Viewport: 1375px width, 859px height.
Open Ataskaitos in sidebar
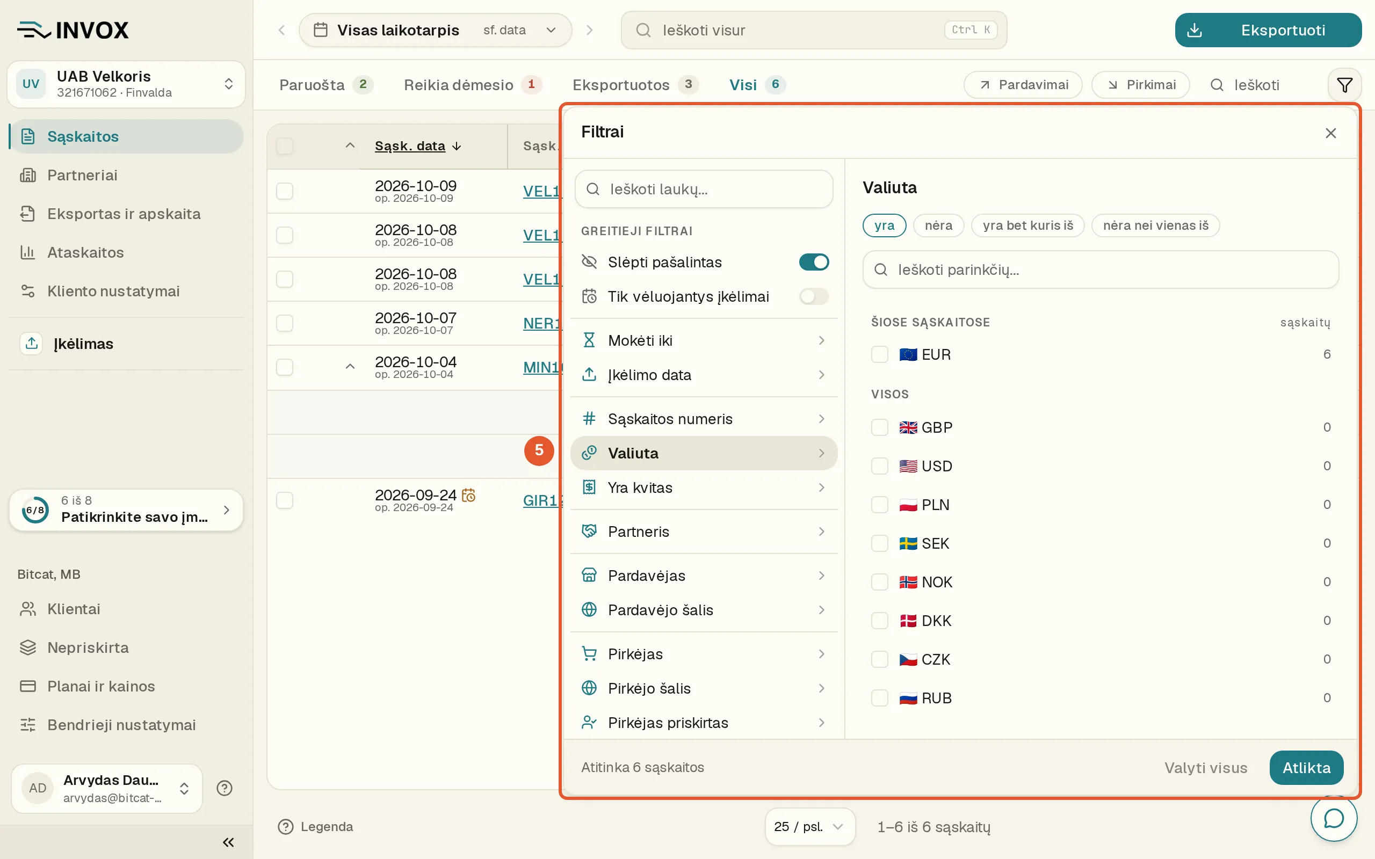click(x=127, y=252)
